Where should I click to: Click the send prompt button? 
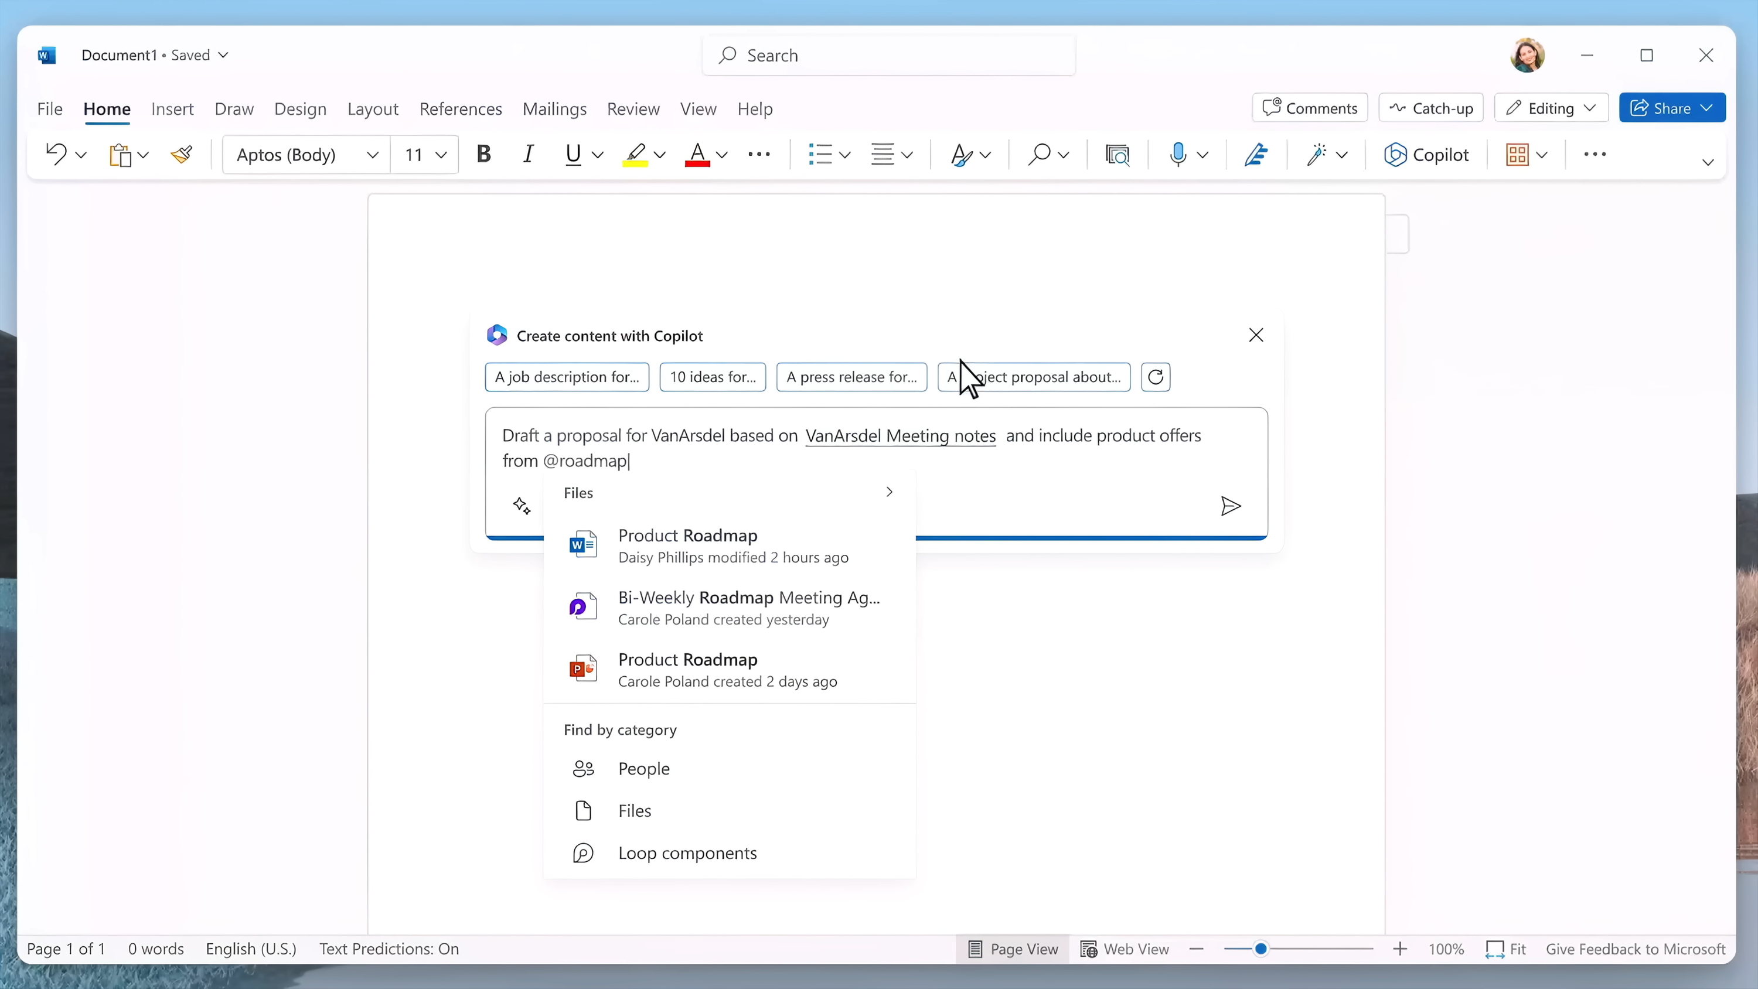click(1231, 506)
